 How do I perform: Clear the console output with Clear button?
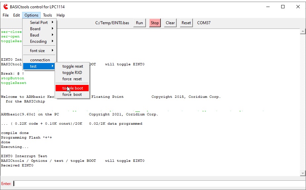(x=170, y=23)
